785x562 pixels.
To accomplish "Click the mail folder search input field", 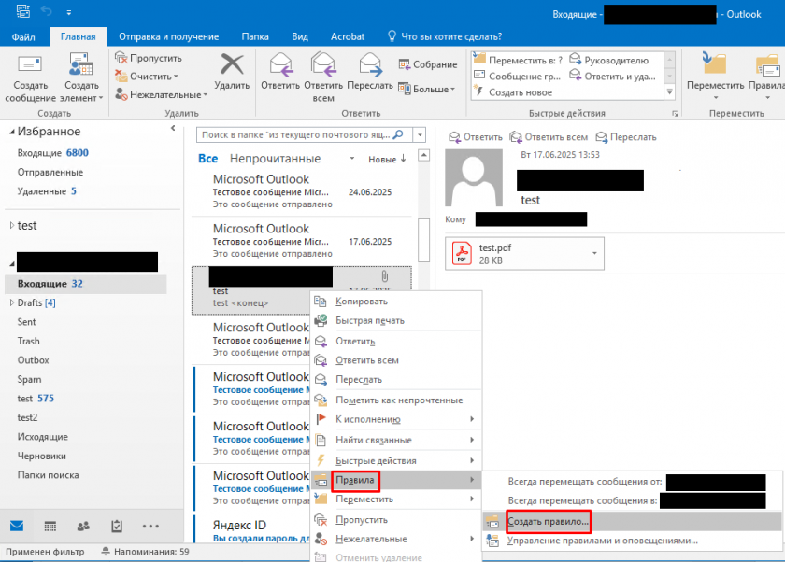I will (306, 135).
